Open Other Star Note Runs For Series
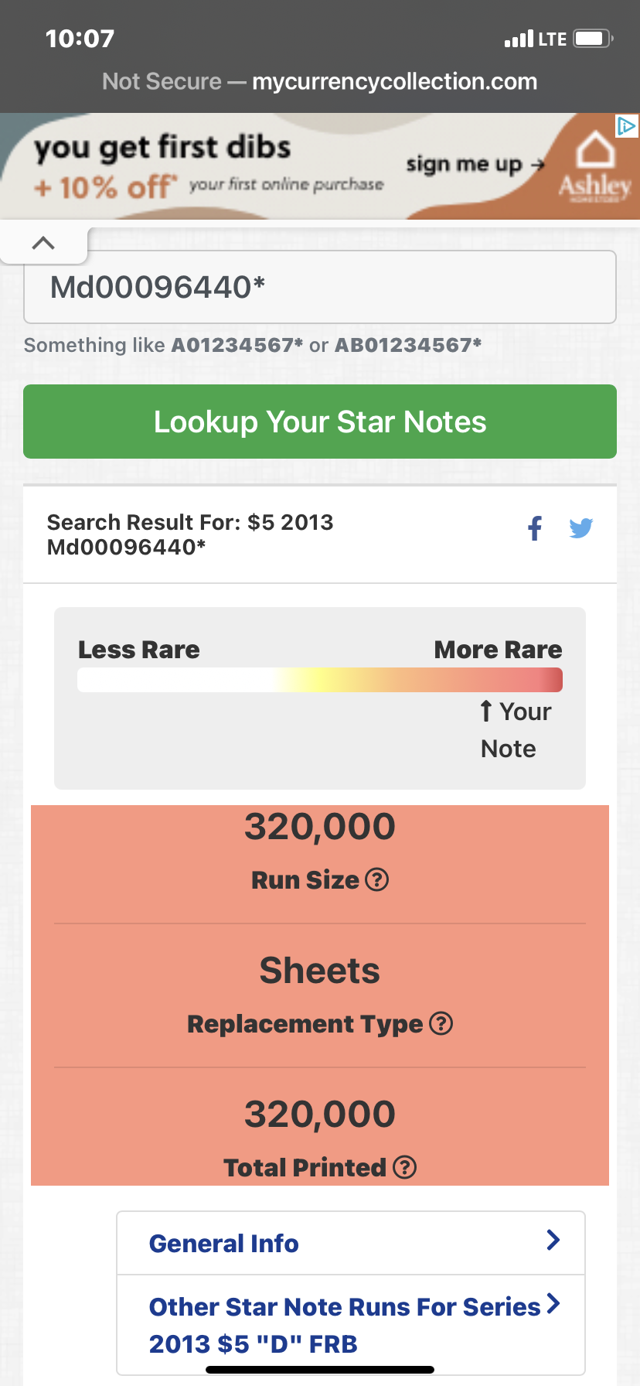The image size is (640, 1386). click(x=344, y=1324)
